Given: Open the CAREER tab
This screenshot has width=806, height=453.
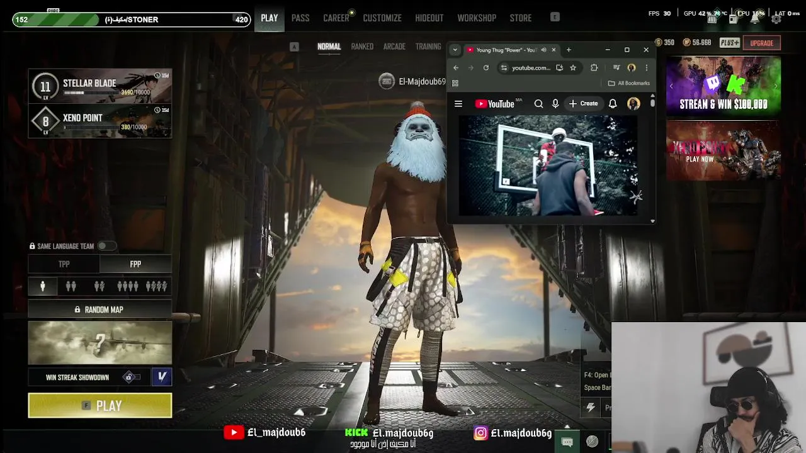Looking at the screenshot, I should pos(336,18).
